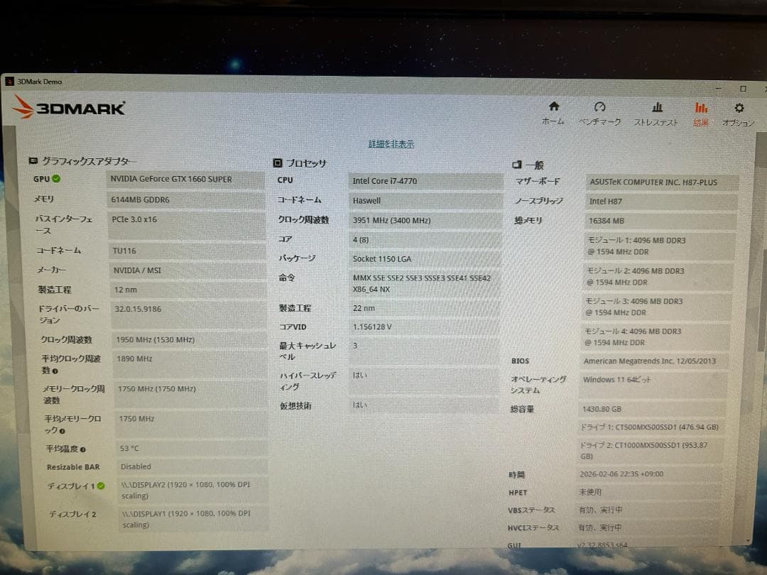Click 詳細を非表示 link
The width and height of the screenshot is (767, 575).
[391, 143]
